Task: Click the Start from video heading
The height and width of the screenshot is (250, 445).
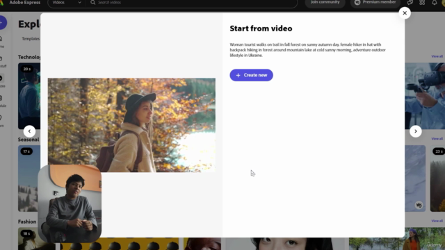Action: (261, 28)
